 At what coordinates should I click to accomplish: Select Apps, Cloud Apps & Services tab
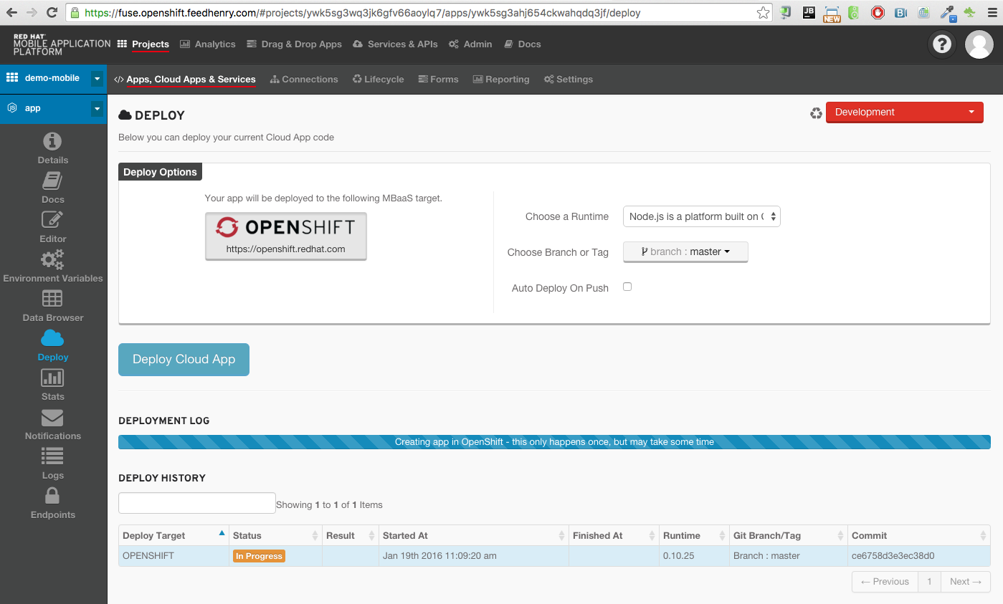coord(185,80)
